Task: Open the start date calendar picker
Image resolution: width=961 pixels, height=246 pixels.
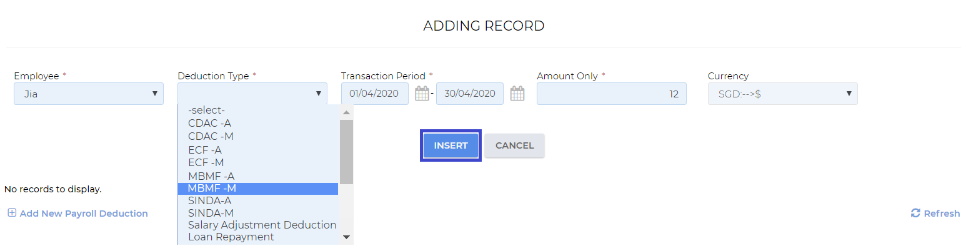Action: [422, 94]
